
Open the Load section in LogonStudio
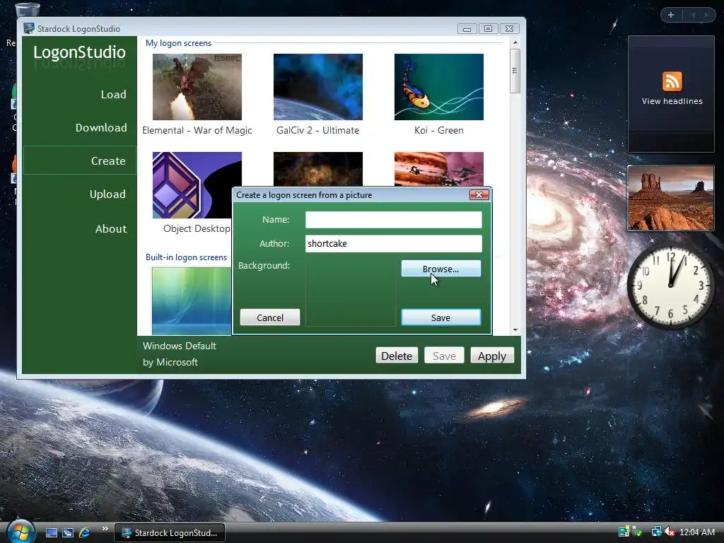pos(113,94)
